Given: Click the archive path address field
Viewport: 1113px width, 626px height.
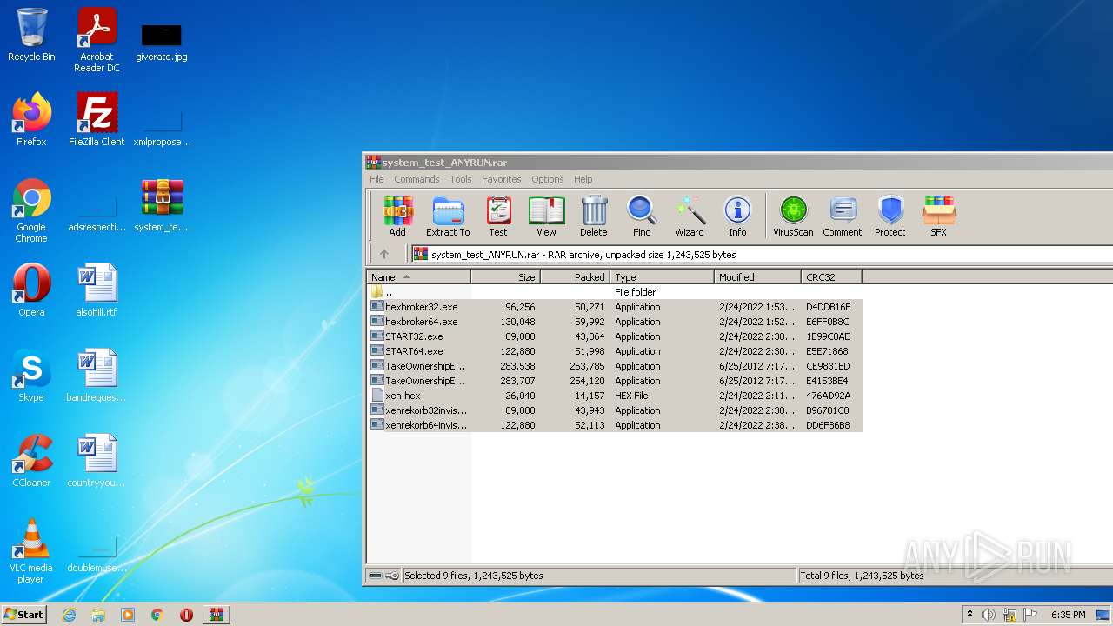Looking at the screenshot, I should (x=762, y=255).
